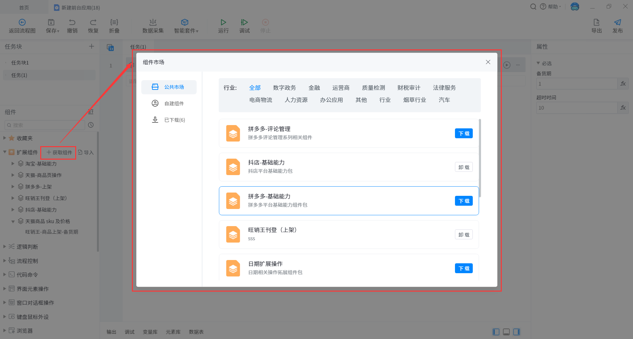Collapse the 天猫商品 sku 及价格 node
The width and height of the screenshot is (633, 339).
coord(13,222)
